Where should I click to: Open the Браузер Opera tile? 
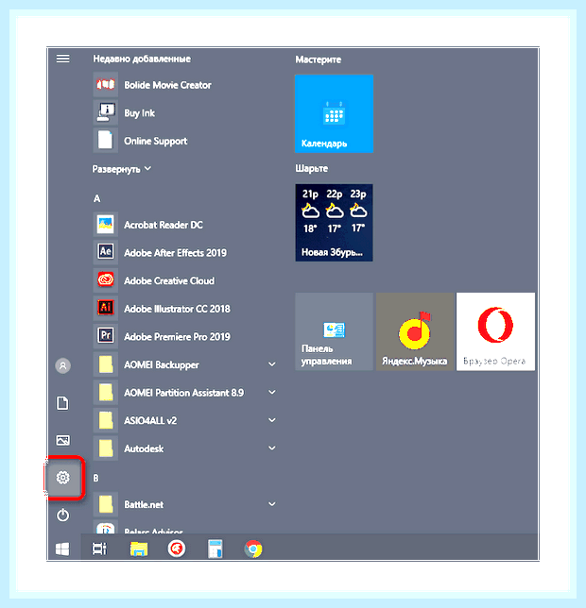pos(495,331)
